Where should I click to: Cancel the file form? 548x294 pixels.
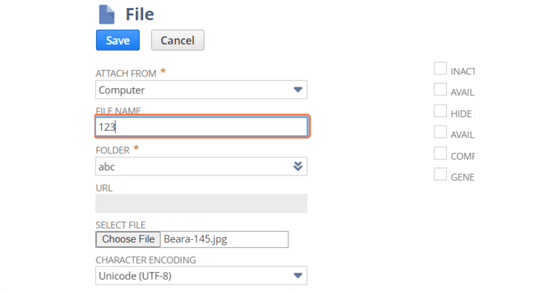178,40
